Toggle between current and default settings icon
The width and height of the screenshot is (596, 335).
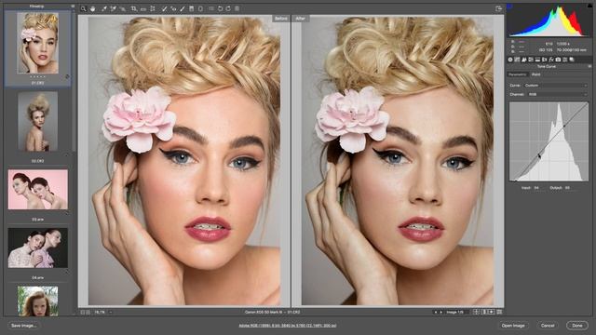click(x=499, y=312)
